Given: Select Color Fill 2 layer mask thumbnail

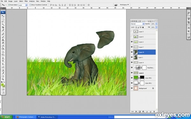Looking at the screenshot, I should coord(142,78).
